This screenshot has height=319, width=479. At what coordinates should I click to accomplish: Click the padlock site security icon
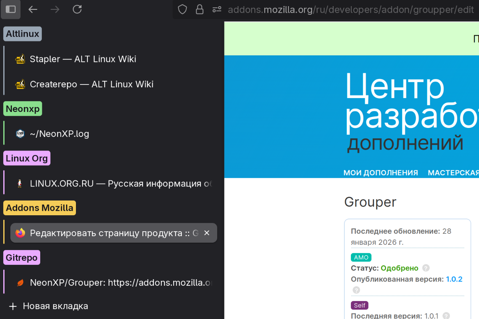pyautogui.click(x=200, y=9)
